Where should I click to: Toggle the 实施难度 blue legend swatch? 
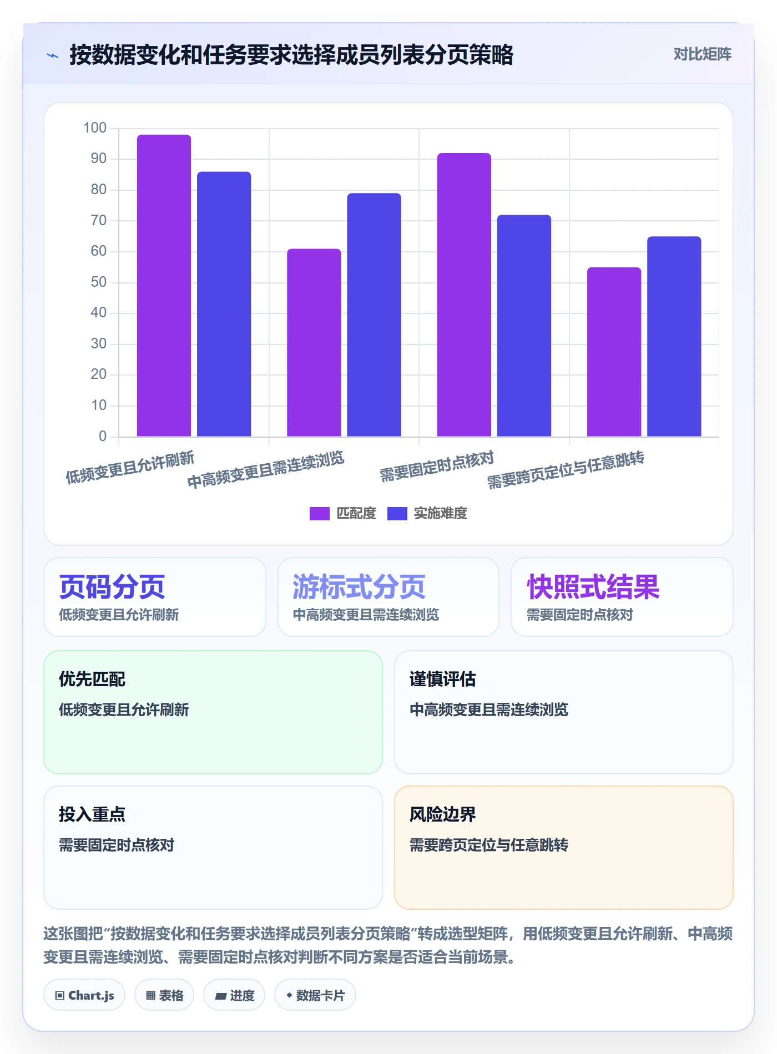pos(397,514)
